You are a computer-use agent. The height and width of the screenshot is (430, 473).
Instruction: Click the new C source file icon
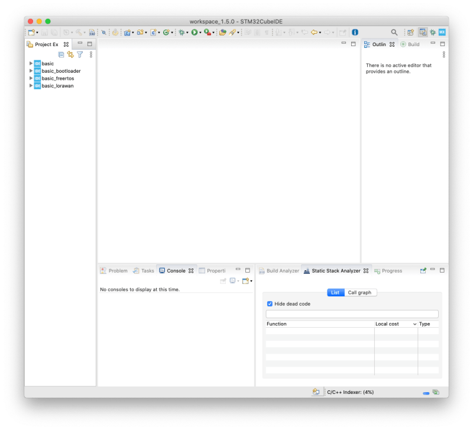point(154,33)
